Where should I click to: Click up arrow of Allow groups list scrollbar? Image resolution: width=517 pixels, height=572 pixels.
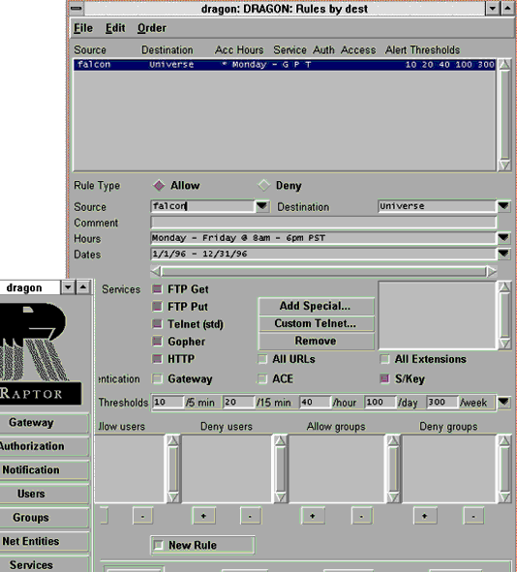click(x=393, y=440)
